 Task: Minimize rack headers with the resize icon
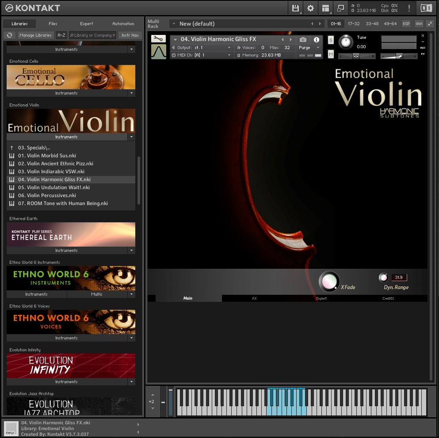(430, 24)
